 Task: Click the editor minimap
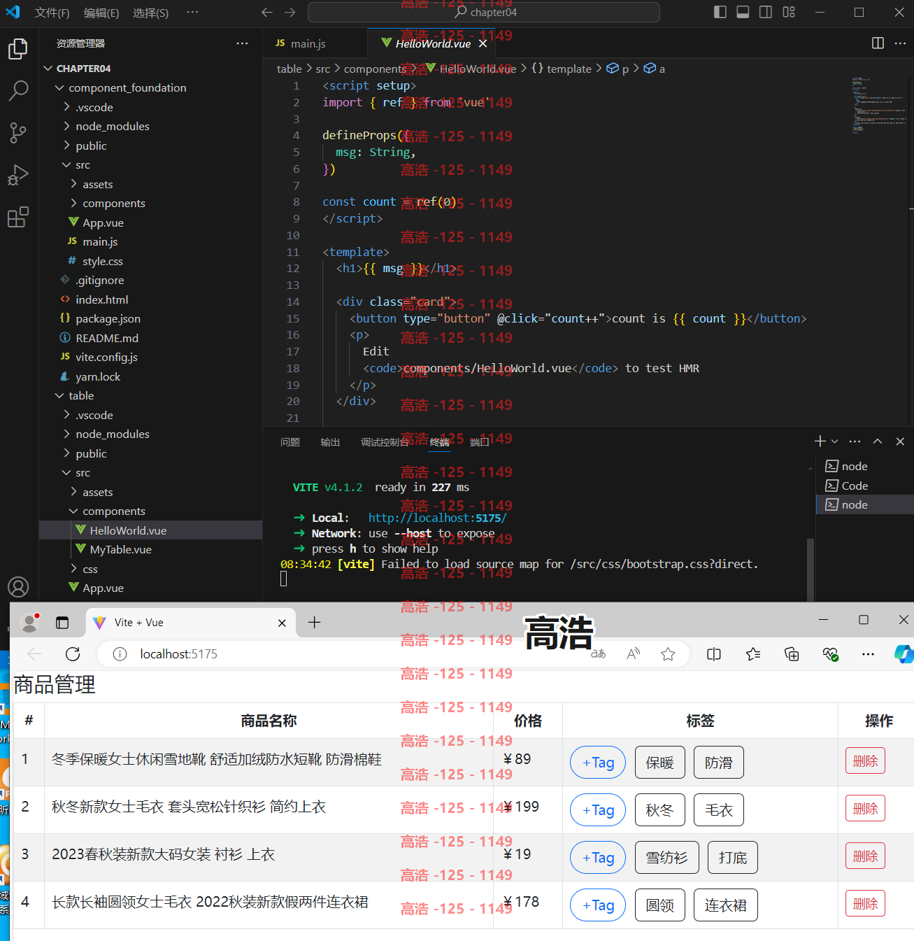pos(879,105)
